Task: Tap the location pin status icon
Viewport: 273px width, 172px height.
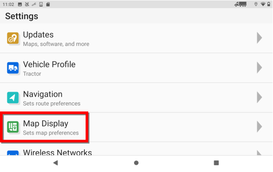Action: (256, 4)
